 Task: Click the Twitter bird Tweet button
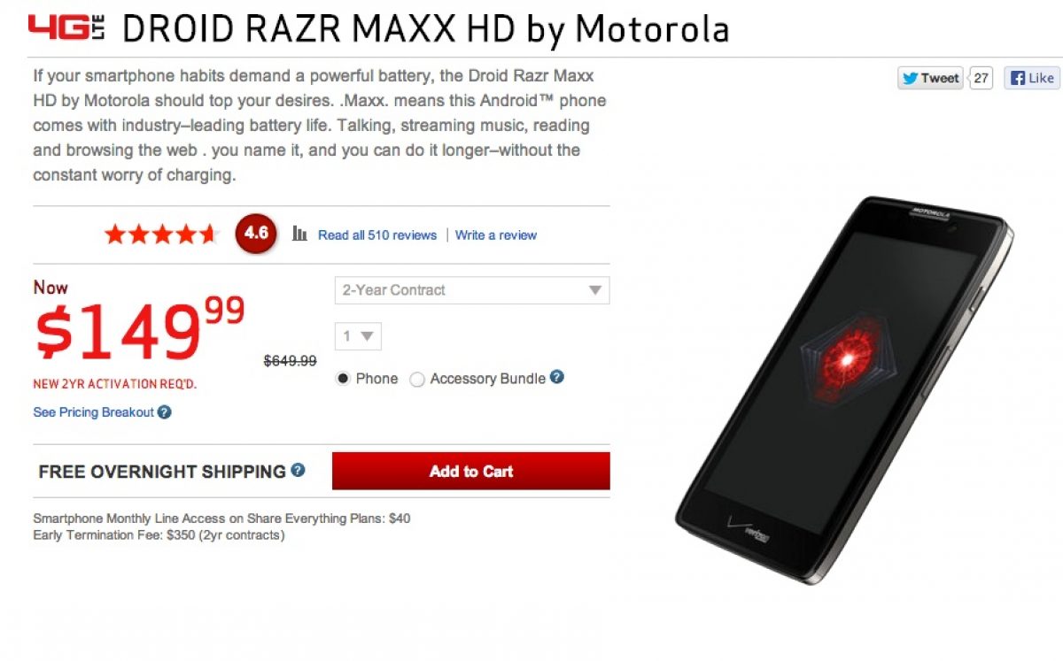tap(930, 78)
